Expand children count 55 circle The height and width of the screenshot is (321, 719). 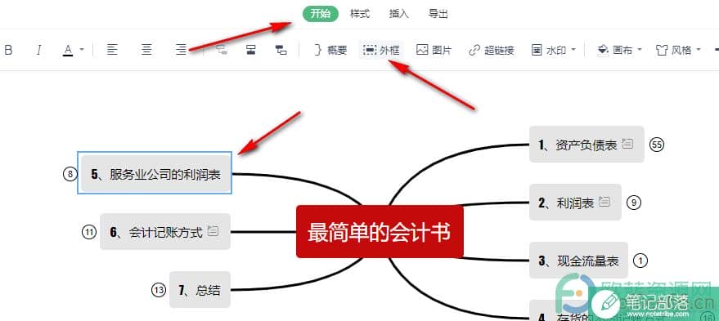point(657,145)
